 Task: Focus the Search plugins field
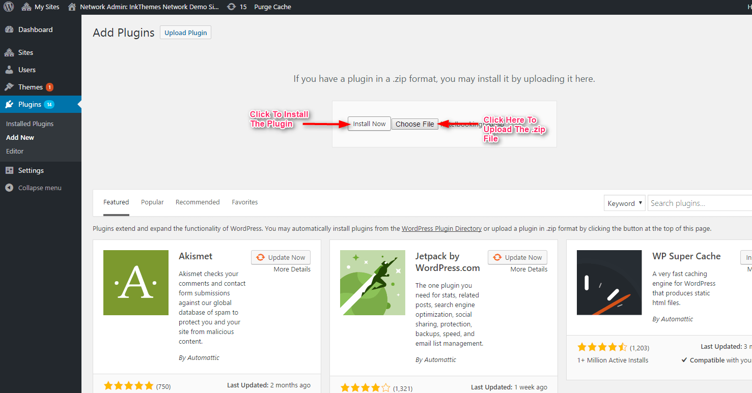click(x=700, y=203)
